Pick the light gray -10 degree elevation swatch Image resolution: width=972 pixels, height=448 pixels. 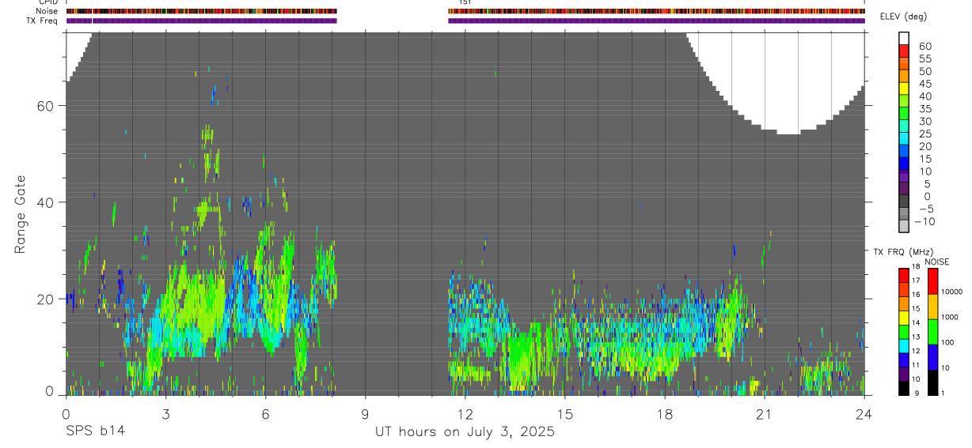904,226
